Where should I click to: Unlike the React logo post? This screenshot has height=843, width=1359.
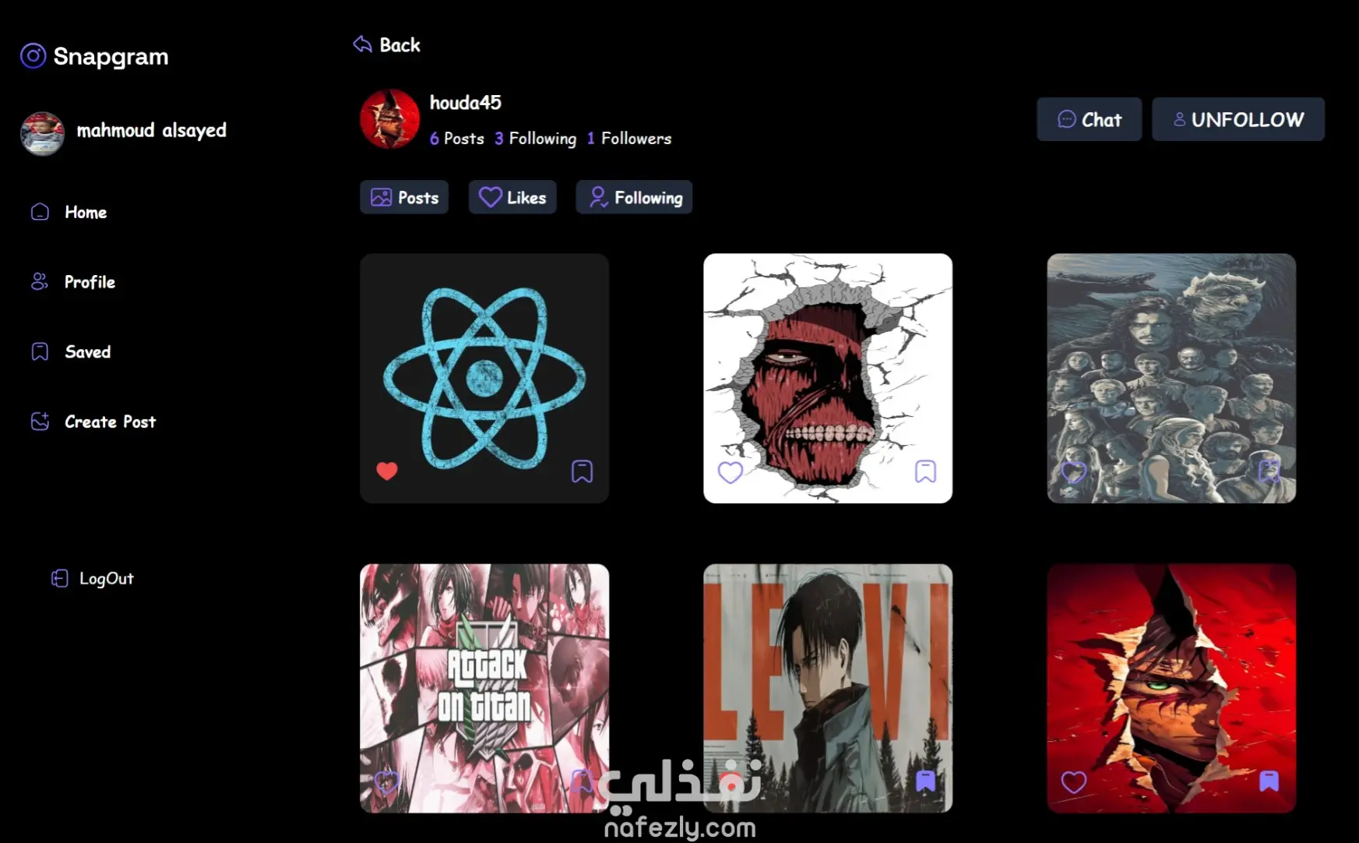pyautogui.click(x=387, y=471)
